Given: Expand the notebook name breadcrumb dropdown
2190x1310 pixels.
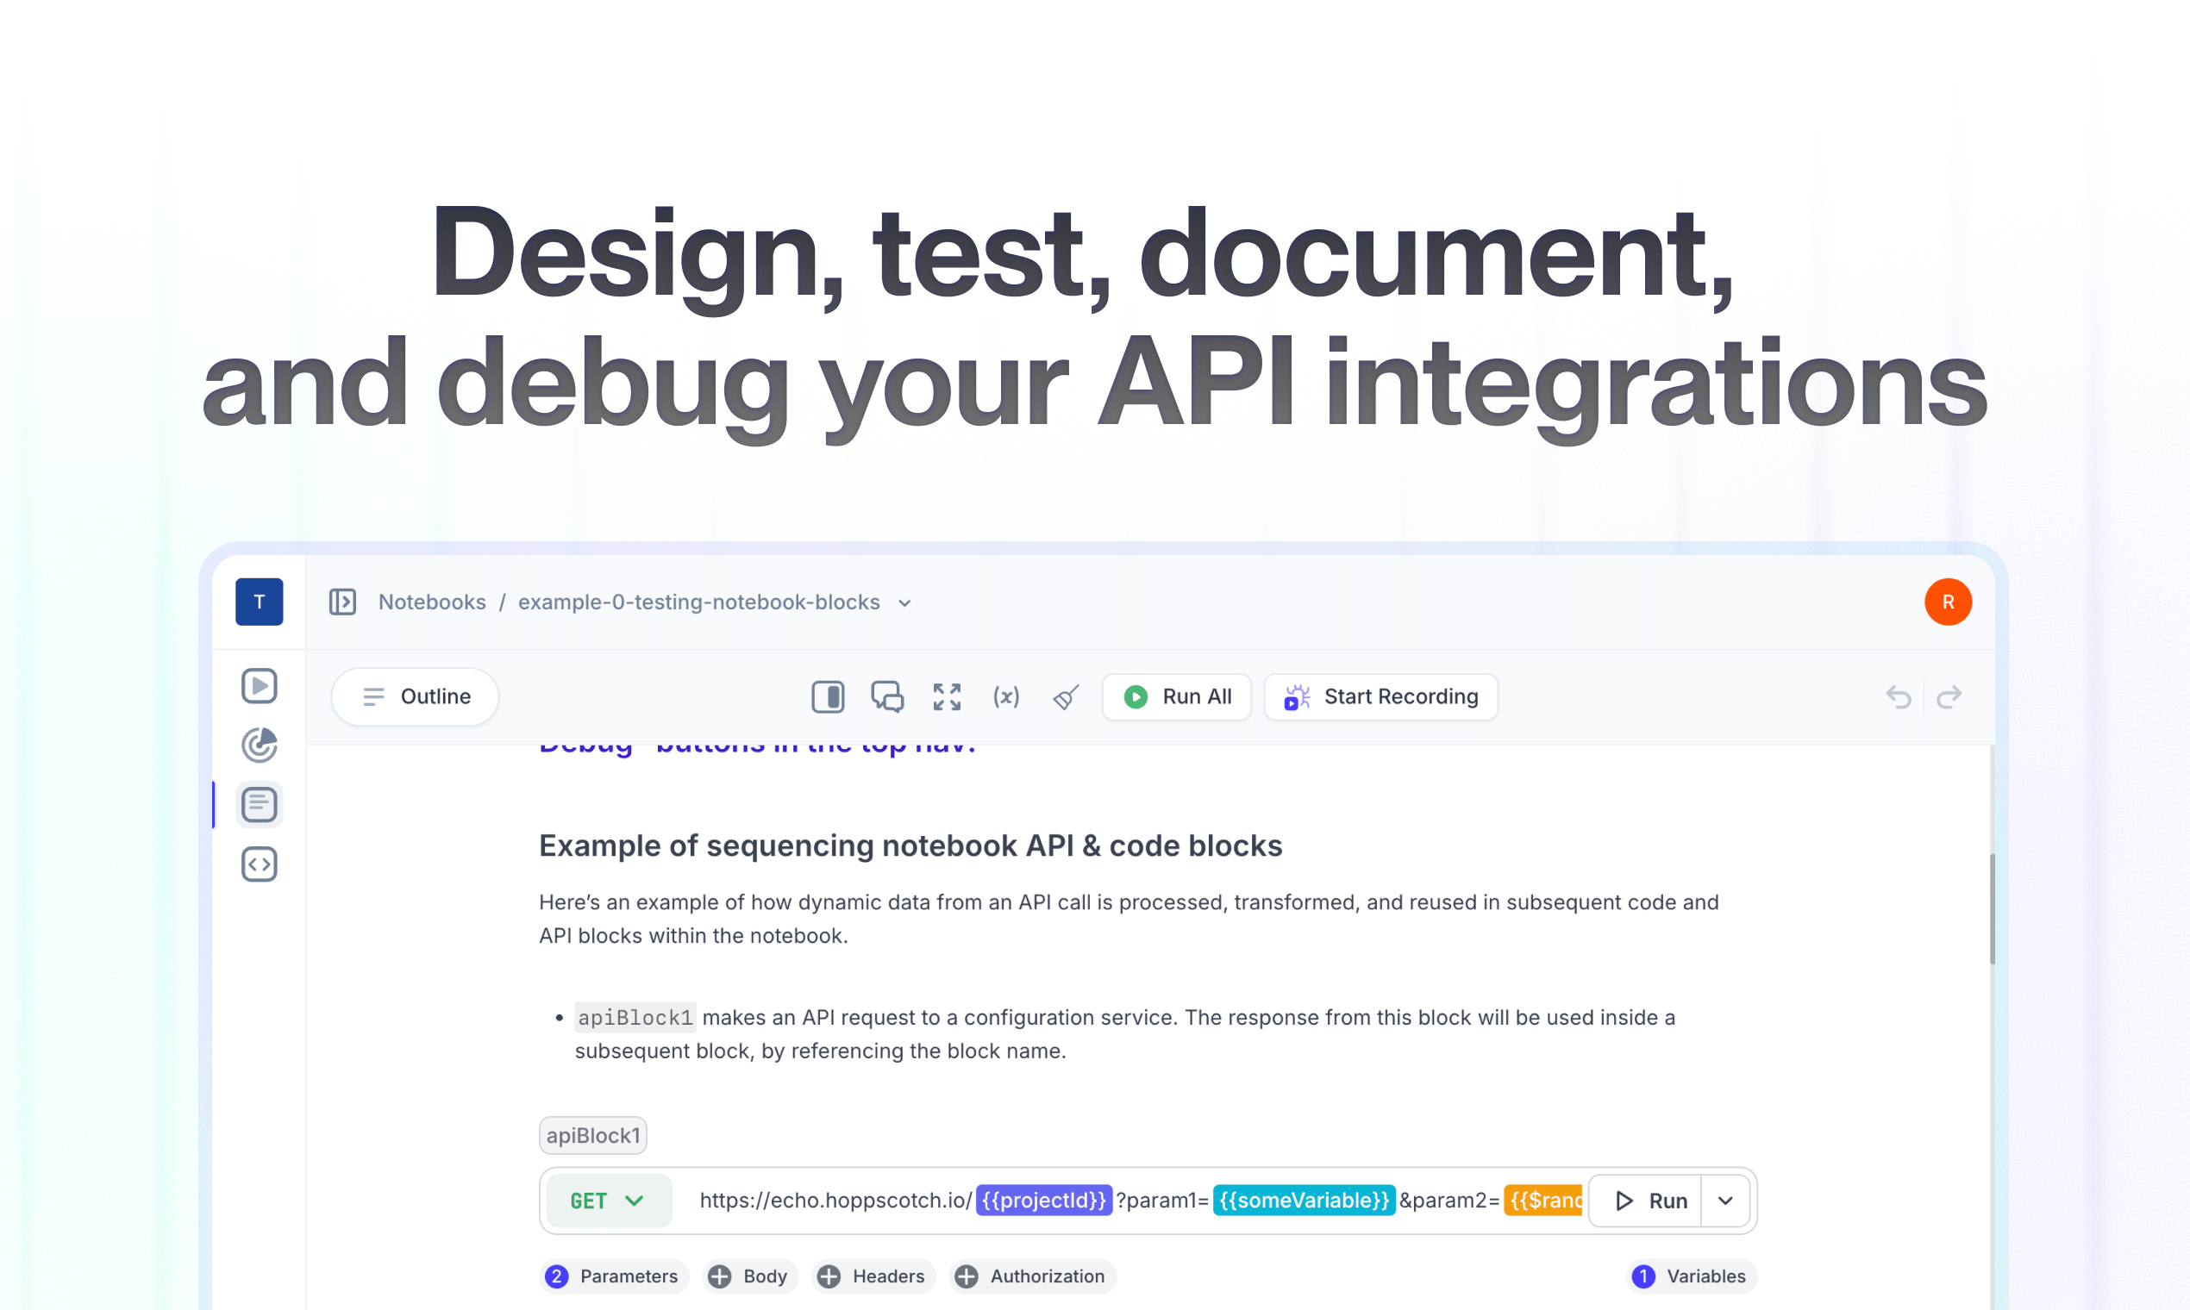Looking at the screenshot, I should click(904, 603).
